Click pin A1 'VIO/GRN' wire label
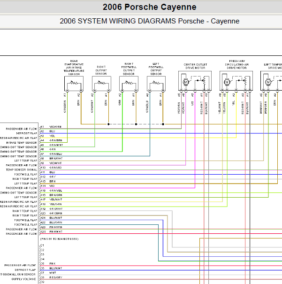 (x=55, y=127)
